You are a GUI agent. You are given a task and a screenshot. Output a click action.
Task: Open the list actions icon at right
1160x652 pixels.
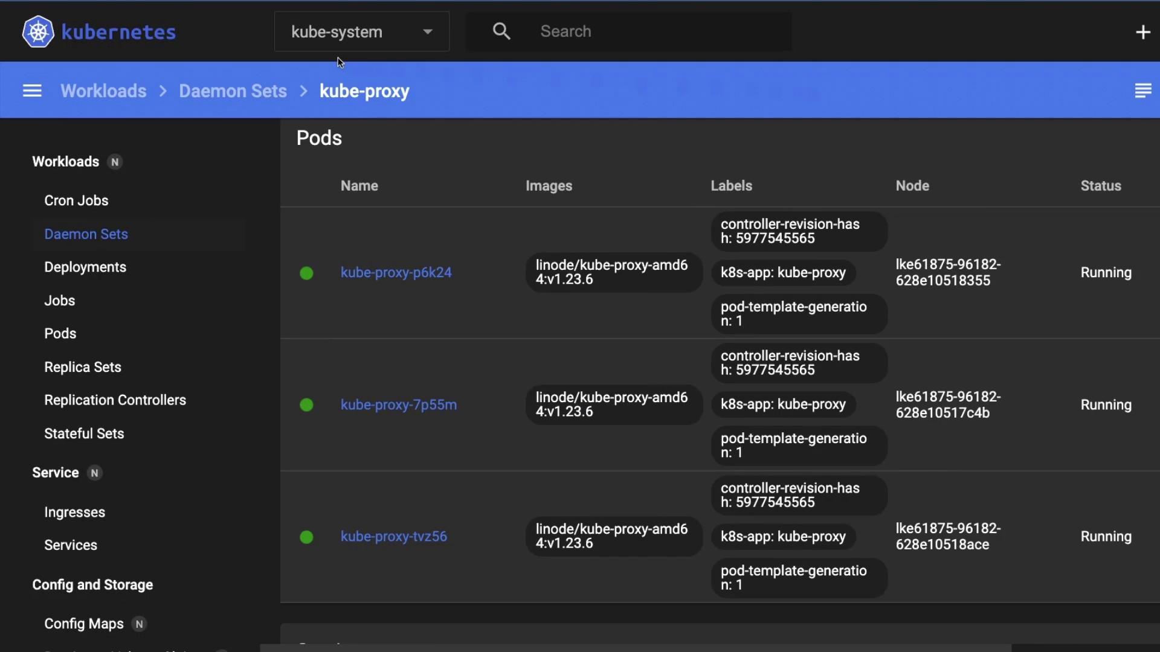pyautogui.click(x=1142, y=91)
